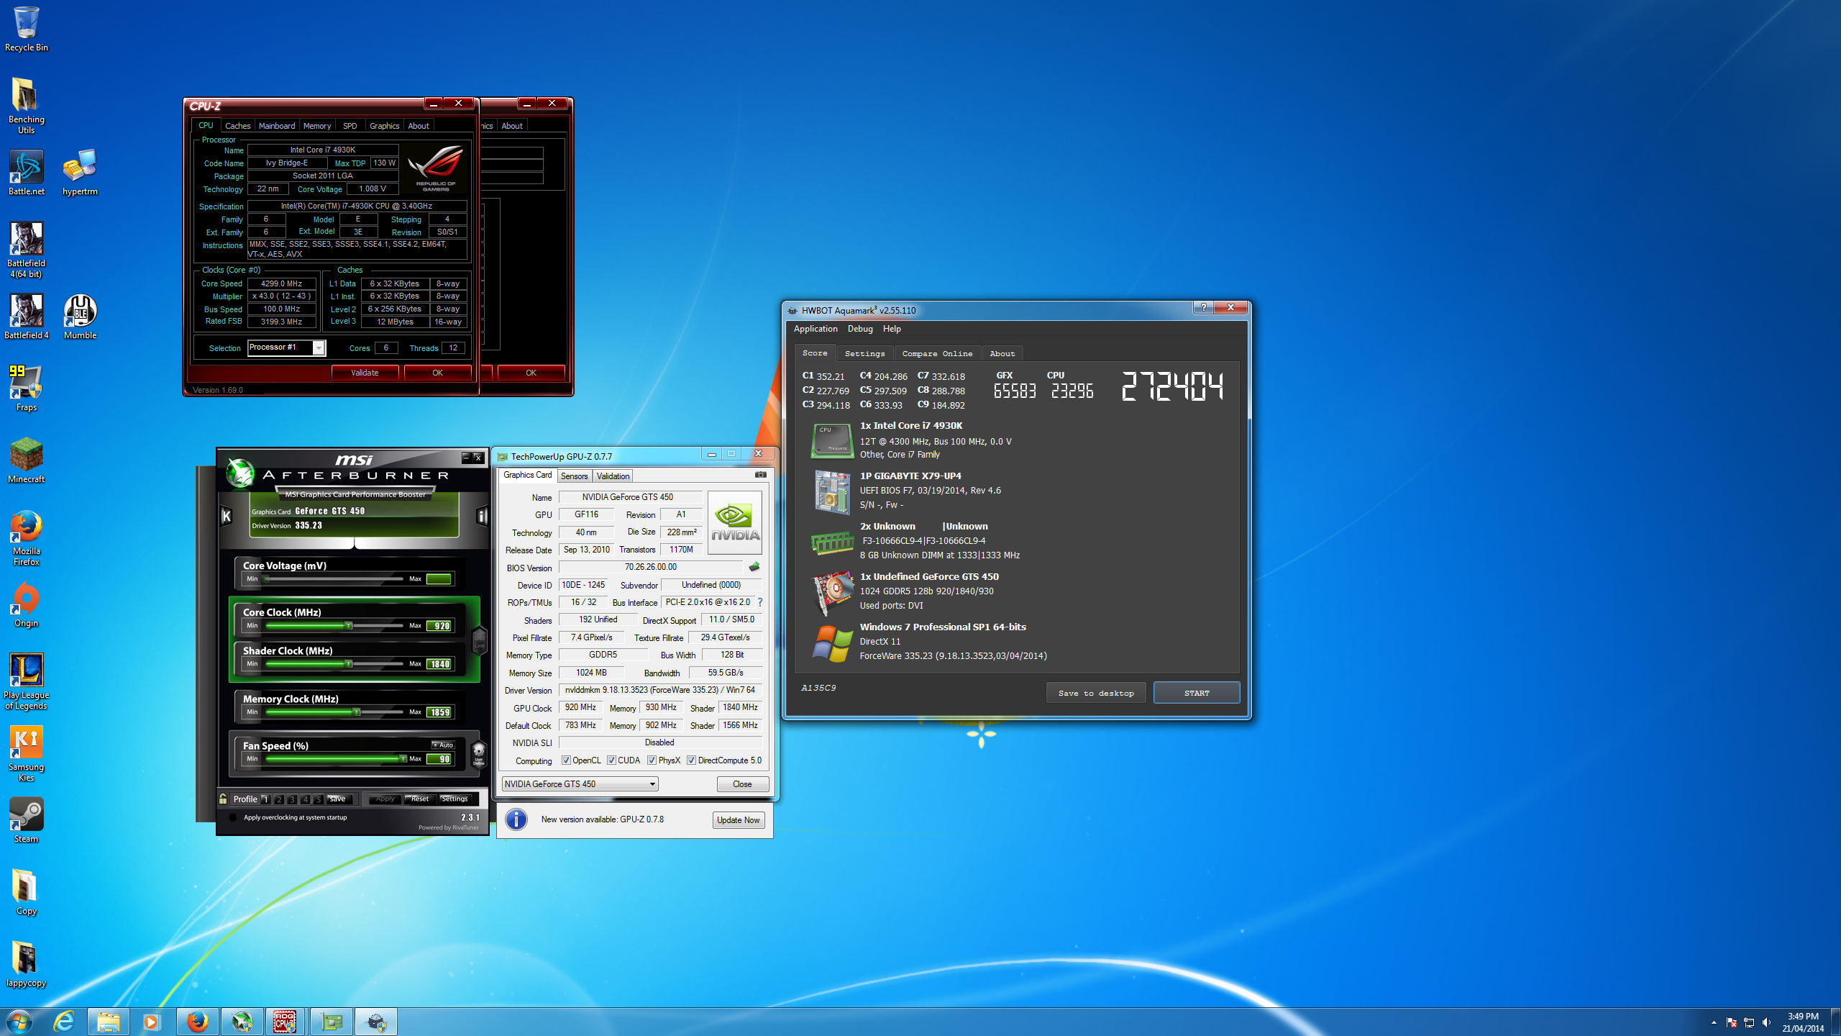This screenshot has width=1841, height=1036.
Task: Switch to CPU-Z Caches tab
Action: 237,126
